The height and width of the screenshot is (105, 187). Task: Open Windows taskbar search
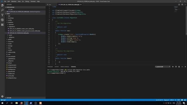click(x=7, y=103)
